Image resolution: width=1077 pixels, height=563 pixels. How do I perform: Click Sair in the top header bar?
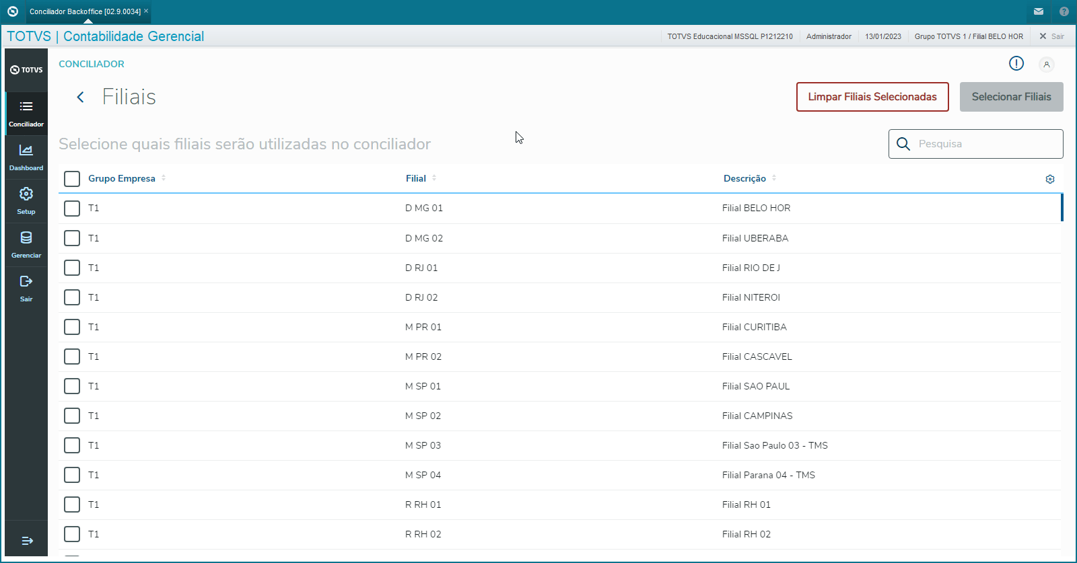[1051, 36]
